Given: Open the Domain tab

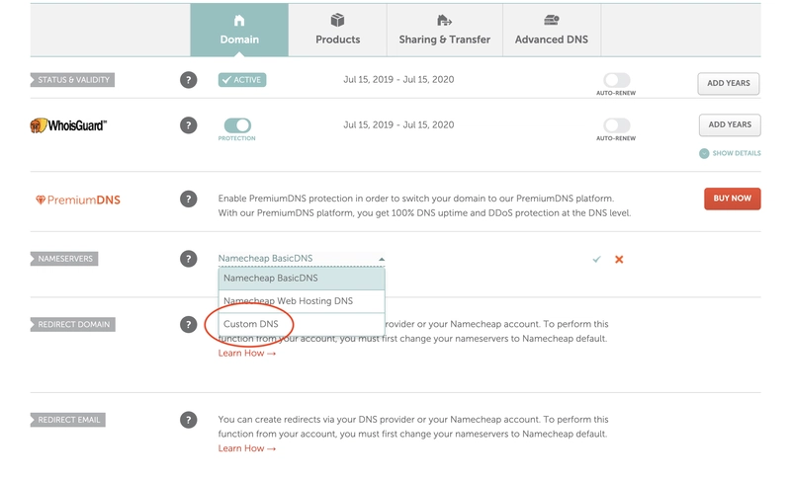Looking at the screenshot, I should click(x=239, y=30).
